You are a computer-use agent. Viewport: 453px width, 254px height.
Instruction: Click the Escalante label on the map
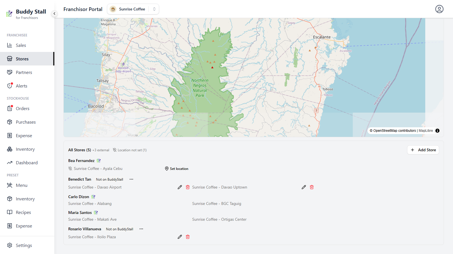point(322,37)
